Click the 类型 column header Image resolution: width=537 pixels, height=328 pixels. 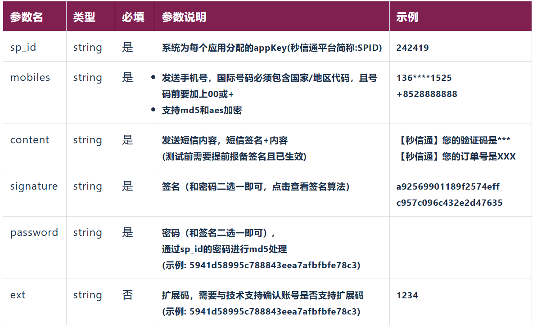point(84,17)
